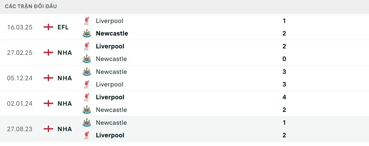Image resolution: width=369 pixels, height=146 pixels.
Task: Click the Newcastle crest in the 27.02.25 match
Action: click(87, 59)
